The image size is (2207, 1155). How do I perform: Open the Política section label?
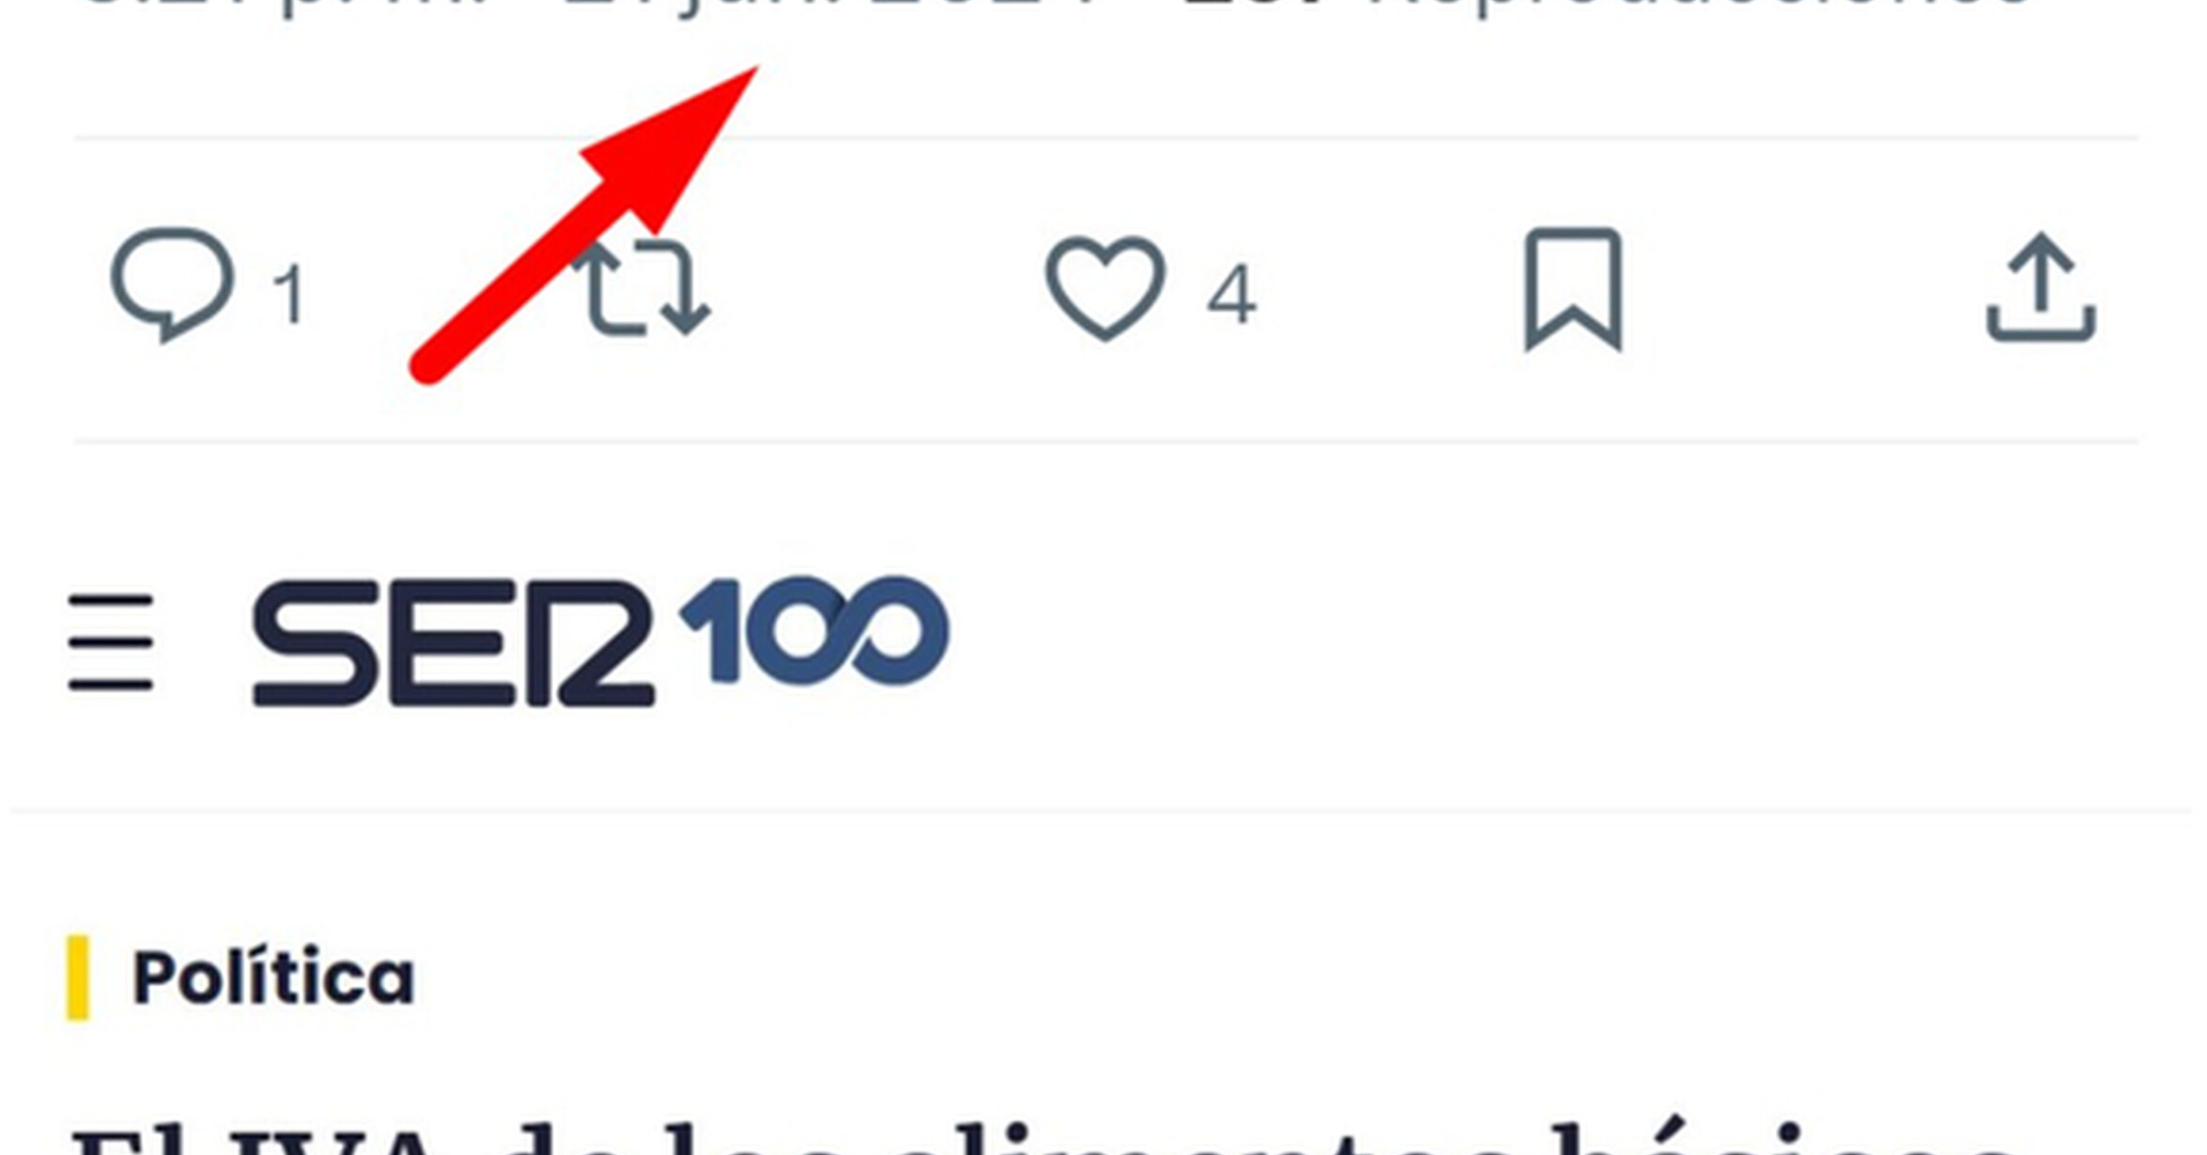273,978
